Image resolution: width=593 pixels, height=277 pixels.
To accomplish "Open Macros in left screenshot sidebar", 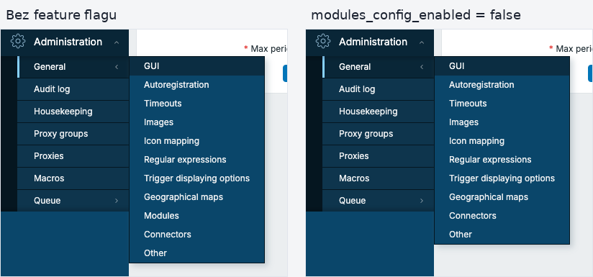I will (x=73, y=178).
